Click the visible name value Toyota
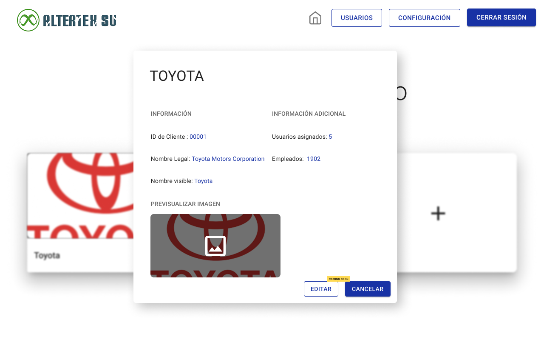This screenshot has width=544, height=354. 204,181
